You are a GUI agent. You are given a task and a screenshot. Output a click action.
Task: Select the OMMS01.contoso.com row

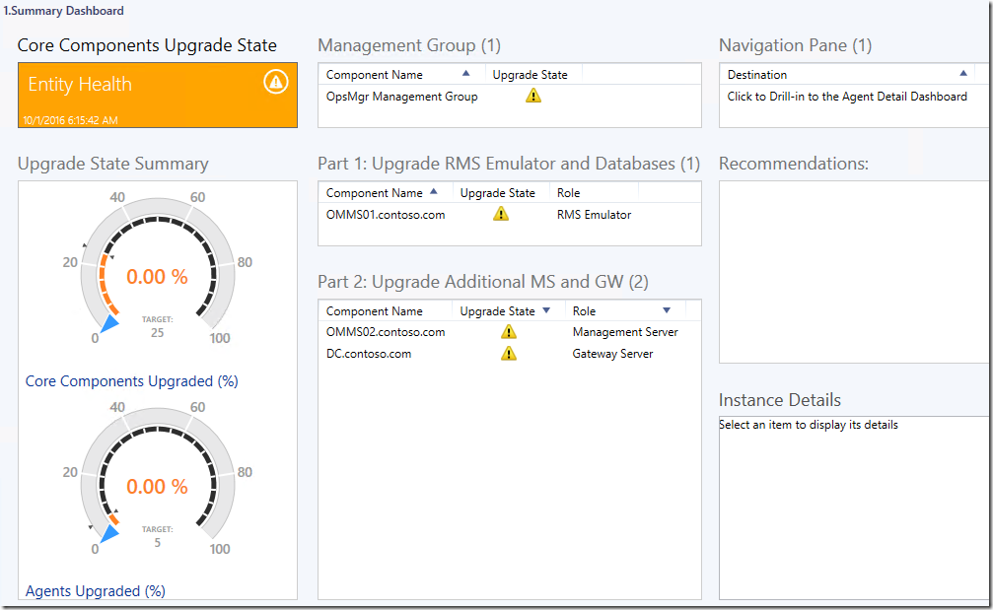[509, 215]
